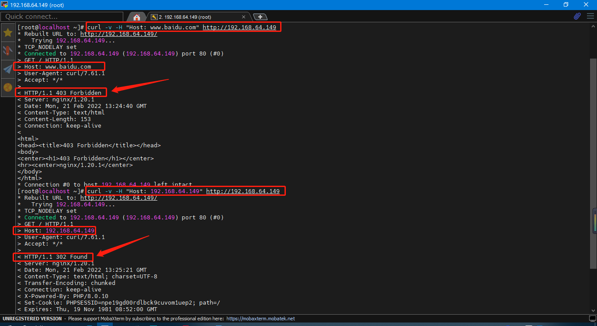
Task: Click the terminal scrollbar up arrow
Action: (593, 26)
